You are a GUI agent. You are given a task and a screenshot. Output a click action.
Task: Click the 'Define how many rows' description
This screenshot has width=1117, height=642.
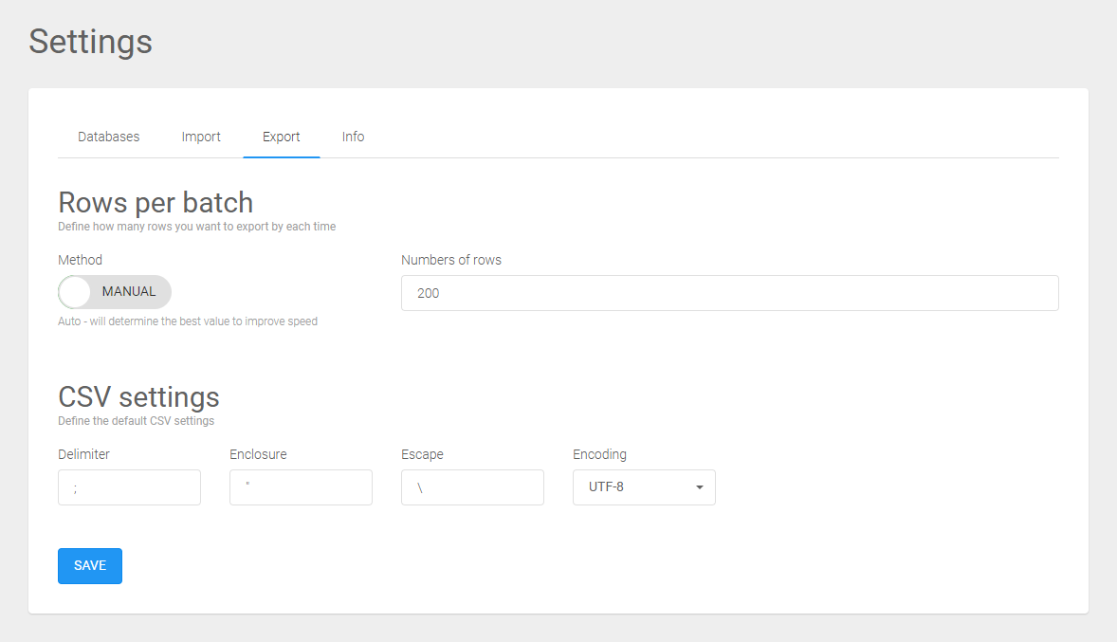pos(196,227)
